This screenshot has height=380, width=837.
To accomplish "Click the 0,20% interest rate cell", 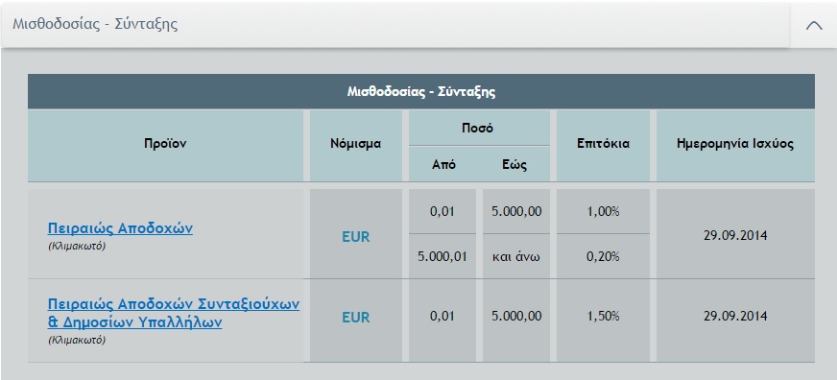I will (603, 256).
